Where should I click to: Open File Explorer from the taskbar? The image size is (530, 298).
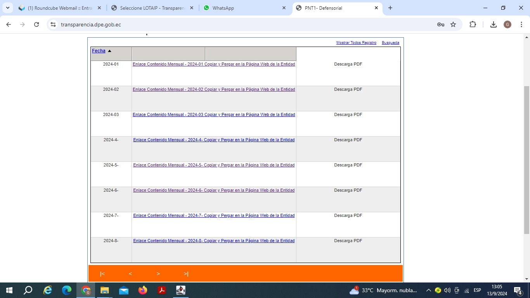click(x=105, y=290)
